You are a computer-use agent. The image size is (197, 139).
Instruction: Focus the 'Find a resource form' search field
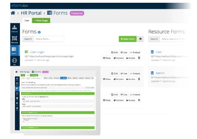(x=174, y=39)
